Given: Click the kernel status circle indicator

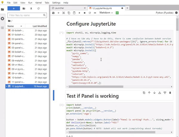Looking at the screenshot, I should click(176, 13).
